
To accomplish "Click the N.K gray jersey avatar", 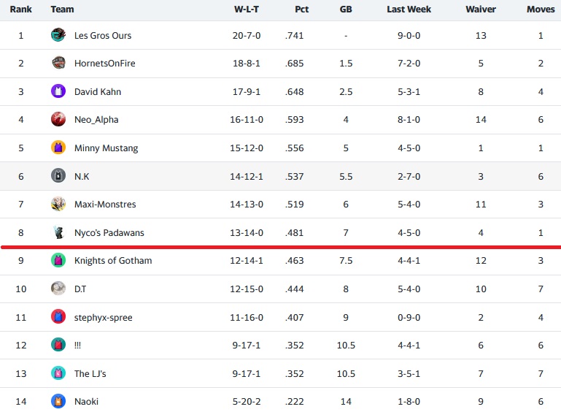I will click(58, 175).
